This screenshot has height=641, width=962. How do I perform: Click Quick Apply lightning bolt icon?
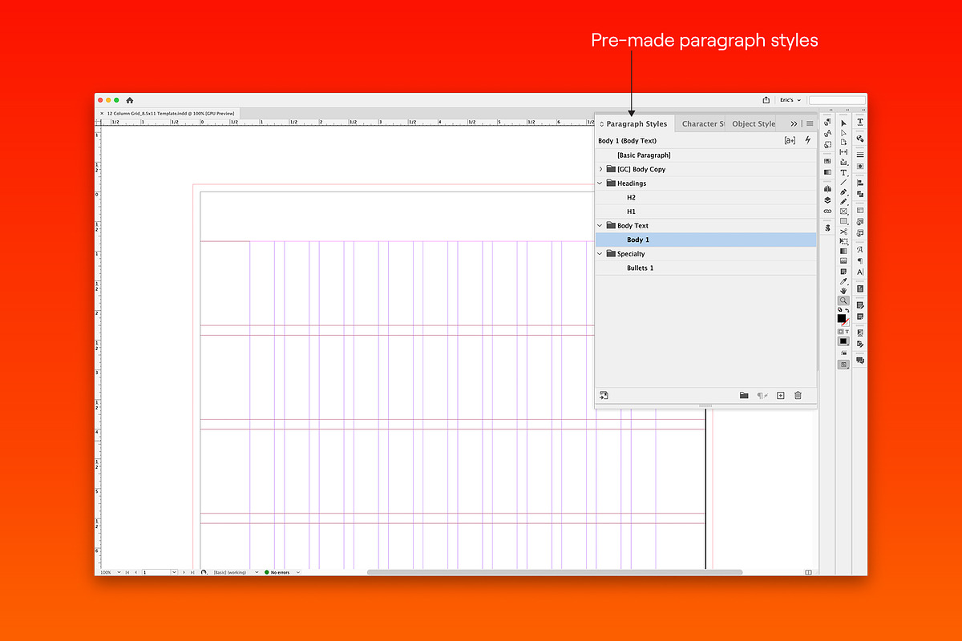click(807, 140)
